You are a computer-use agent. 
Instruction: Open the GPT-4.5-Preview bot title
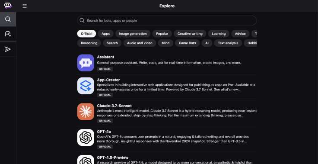(113, 158)
